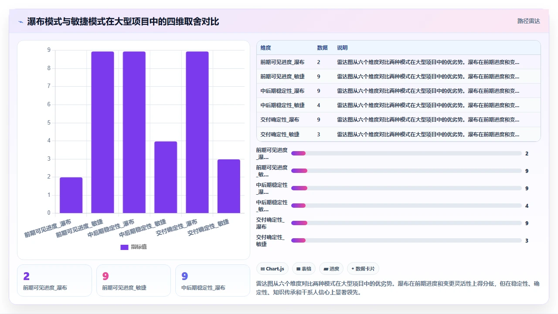Open the data card showing 2 前期可见进度_瀑布

coord(54,280)
